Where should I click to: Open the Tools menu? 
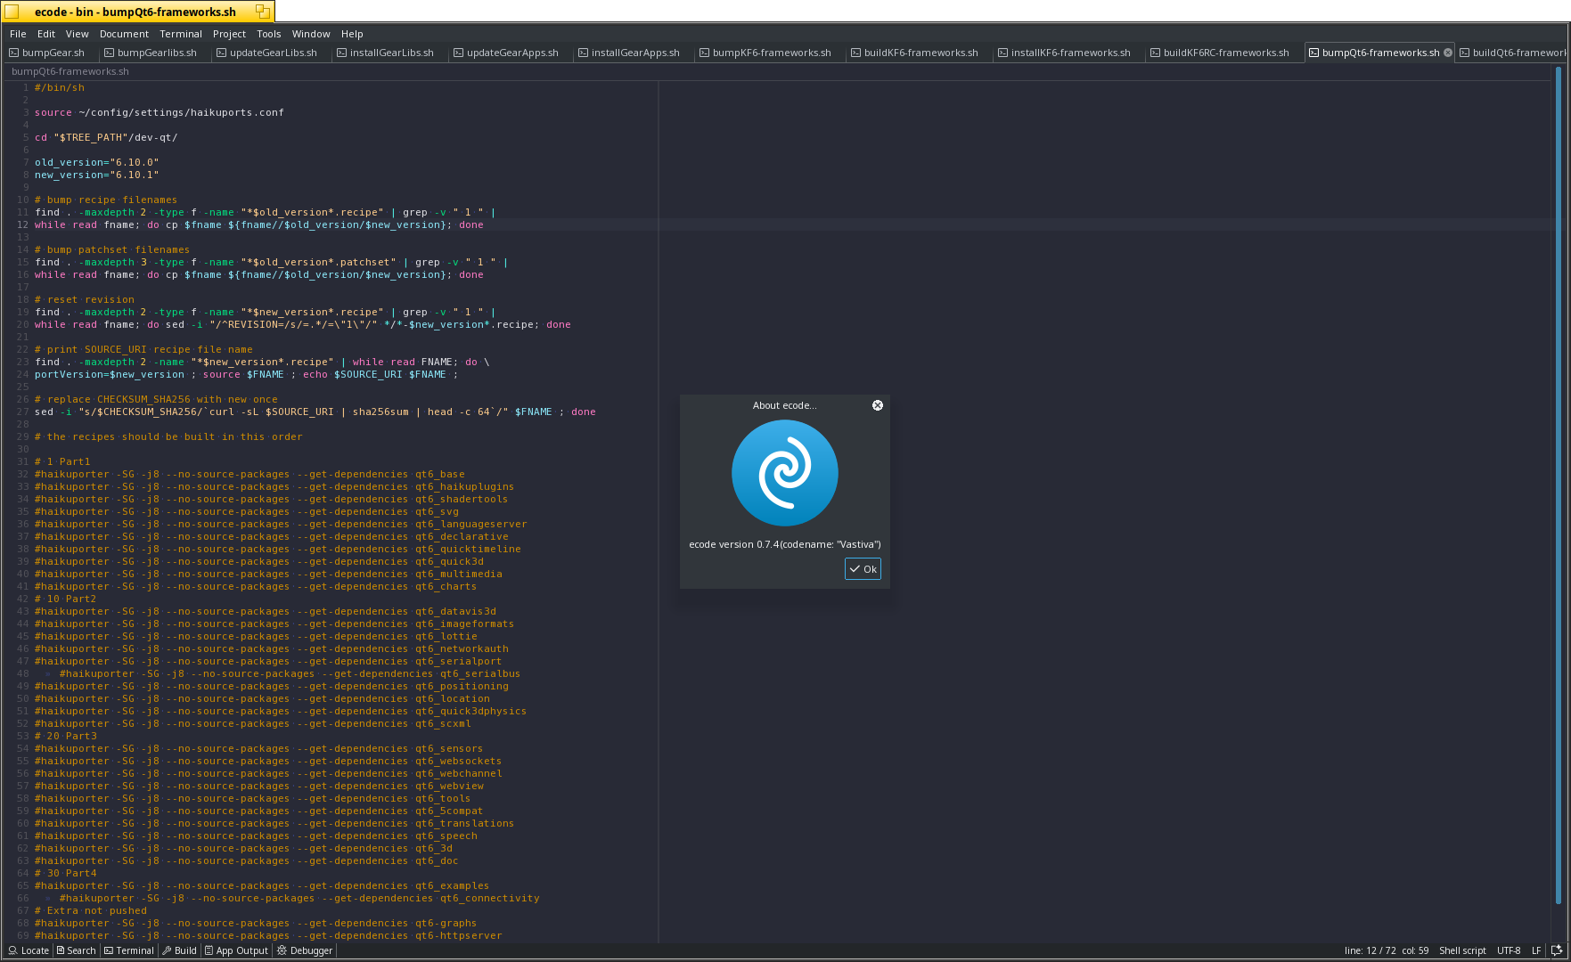268,34
